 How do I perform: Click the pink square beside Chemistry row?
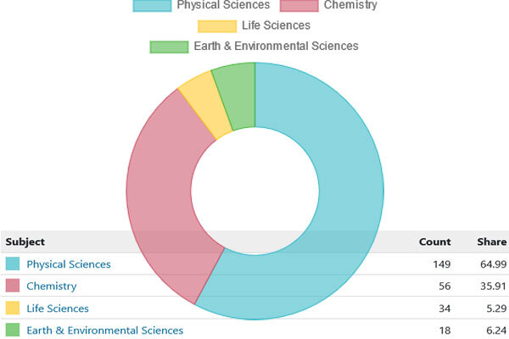(12, 286)
